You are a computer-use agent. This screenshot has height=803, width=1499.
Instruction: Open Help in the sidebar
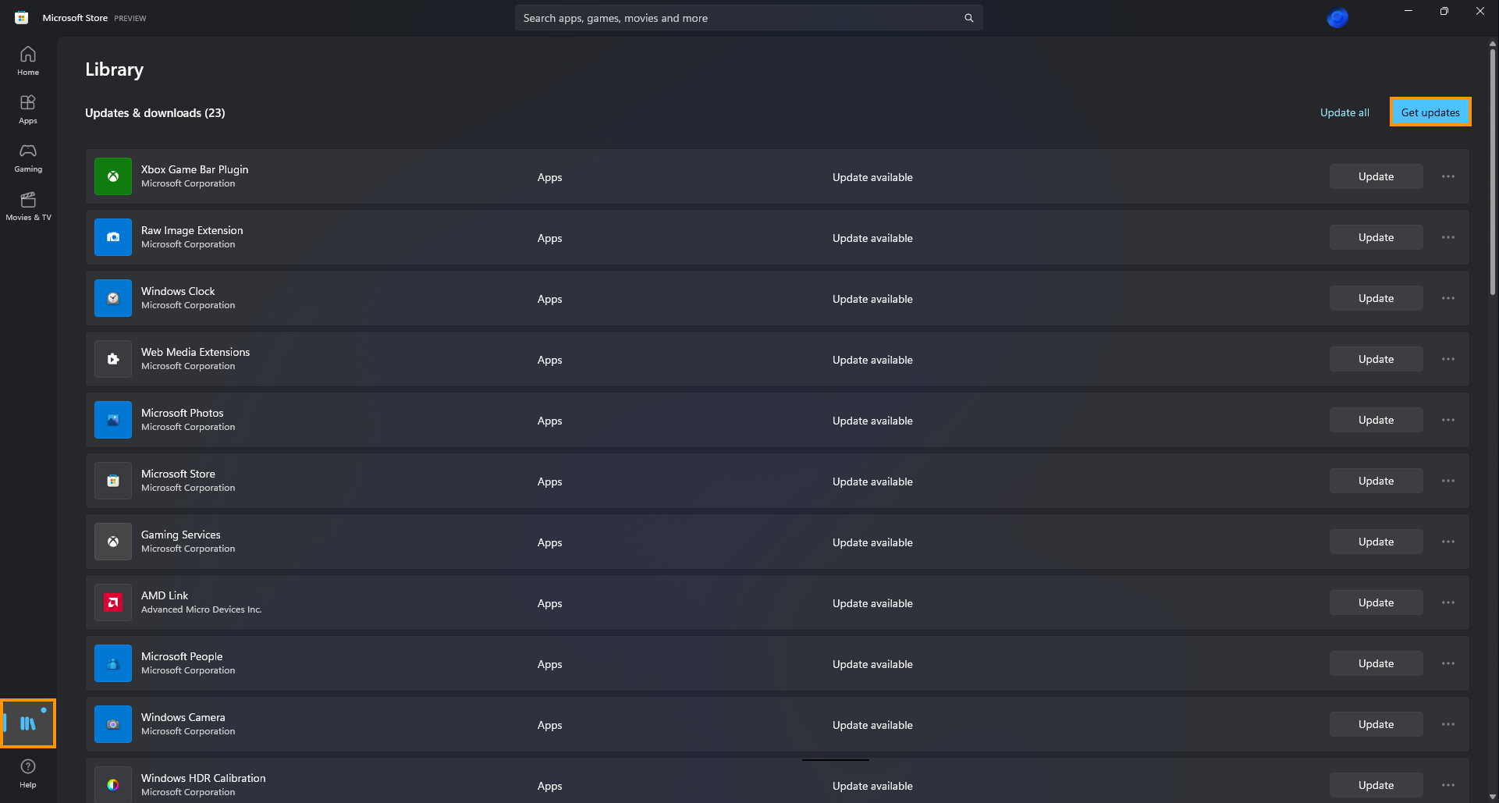[28, 773]
